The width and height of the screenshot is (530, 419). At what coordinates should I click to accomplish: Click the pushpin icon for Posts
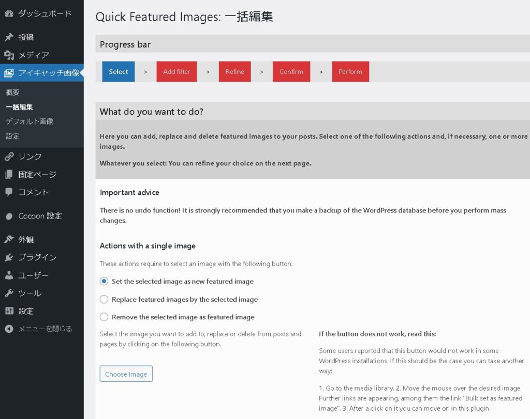pyautogui.click(x=9, y=37)
